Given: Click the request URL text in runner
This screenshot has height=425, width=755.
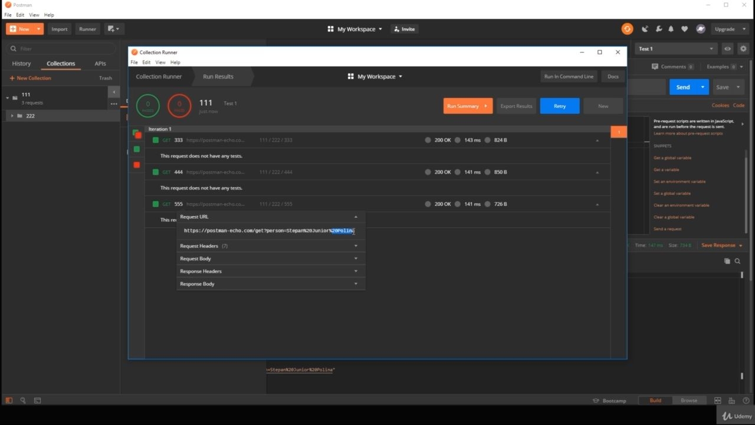Looking at the screenshot, I should [268, 231].
